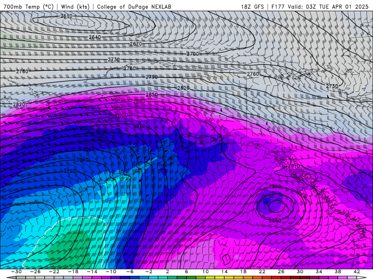Click the 2790 height contour label
373x280 pixels.
[x=152, y=77]
